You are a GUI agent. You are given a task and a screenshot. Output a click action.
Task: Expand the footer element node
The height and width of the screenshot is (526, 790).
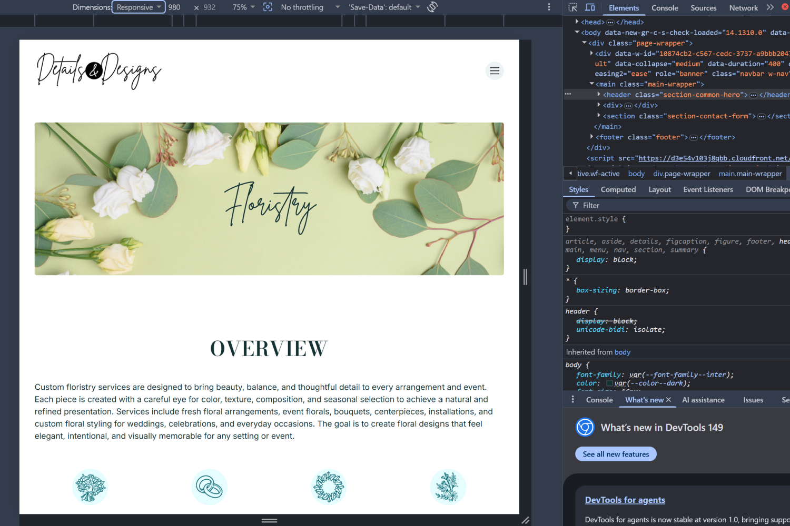click(x=592, y=136)
